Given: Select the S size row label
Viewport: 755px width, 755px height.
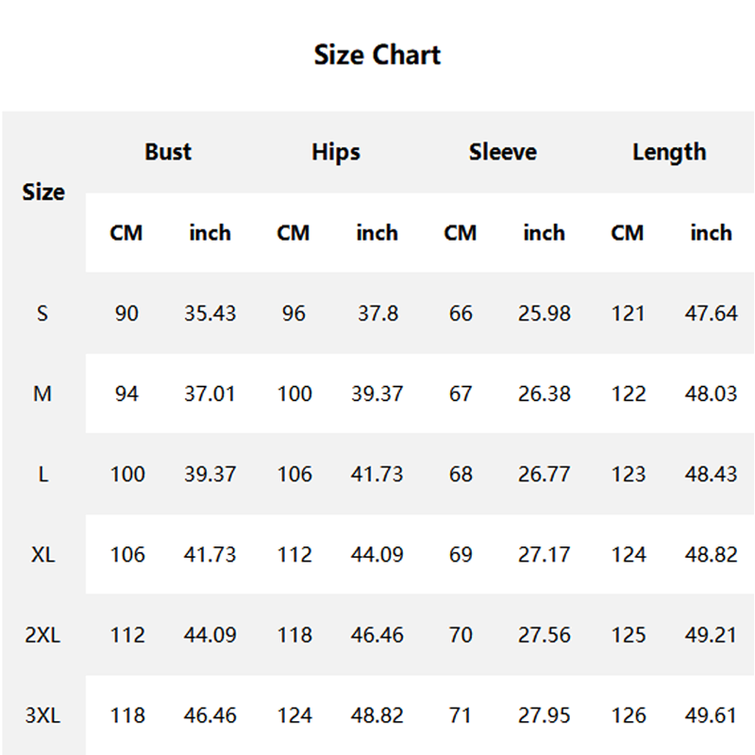Looking at the screenshot, I should click(x=42, y=313).
